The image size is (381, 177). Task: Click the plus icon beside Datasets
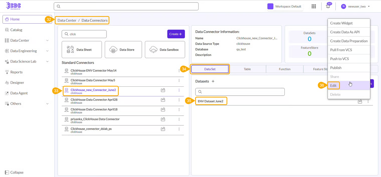click(213, 81)
